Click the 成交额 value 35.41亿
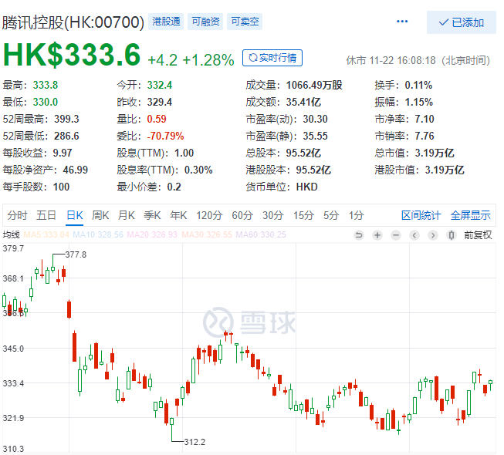Viewport: 504px width, 455px height. click(x=303, y=102)
